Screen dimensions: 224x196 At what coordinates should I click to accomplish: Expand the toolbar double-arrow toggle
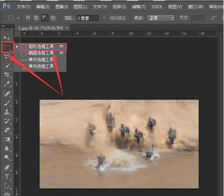pos(3,26)
